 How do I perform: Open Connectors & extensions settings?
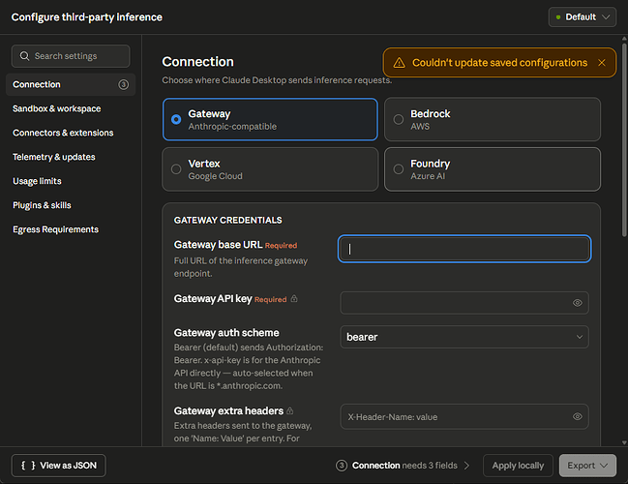(63, 133)
